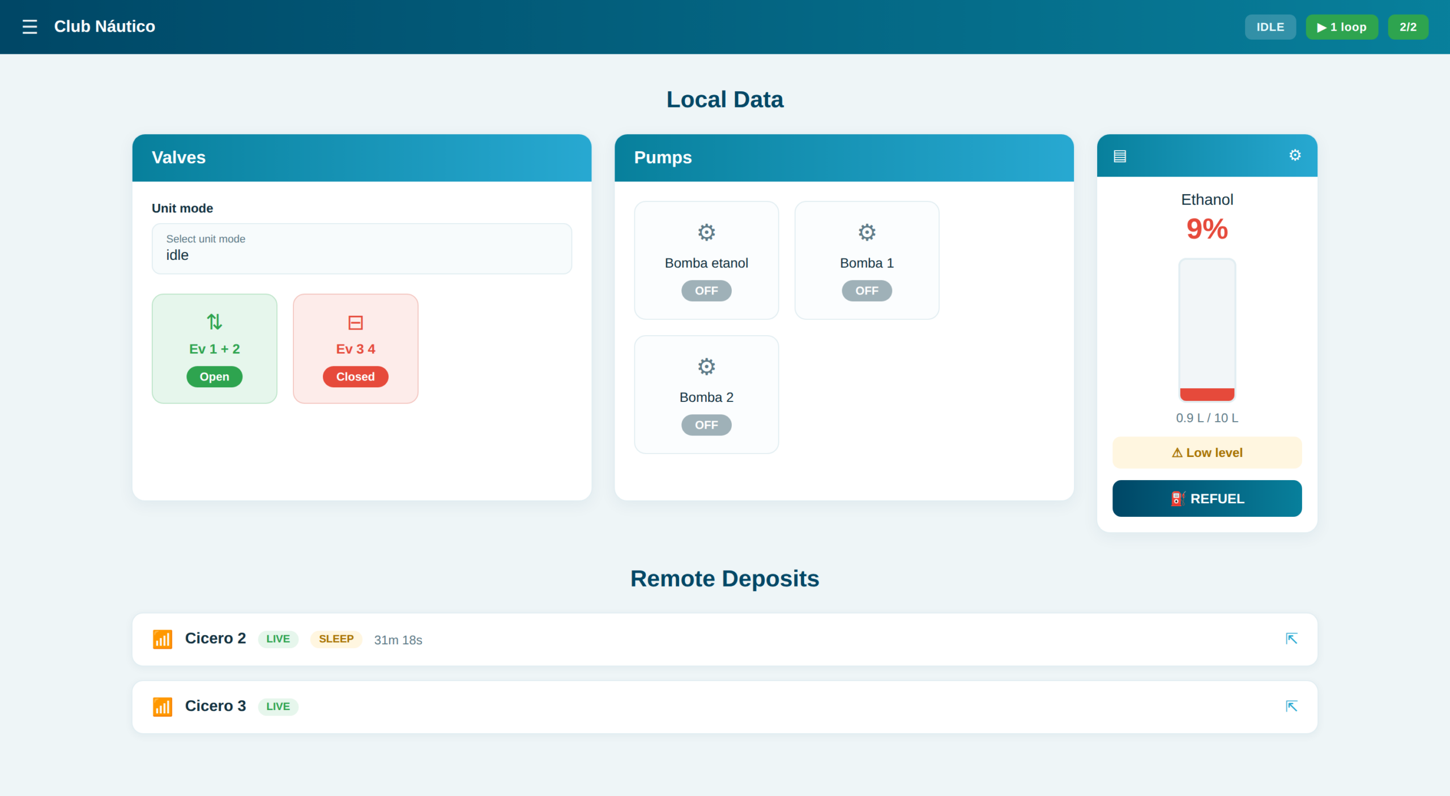This screenshot has height=796, width=1450.
Task: Click the Bomba etanol gear icon
Action: (706, 232)
